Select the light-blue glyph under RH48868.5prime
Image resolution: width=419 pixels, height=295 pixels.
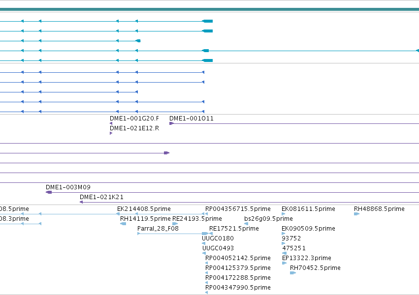click(x=357, y=214)
